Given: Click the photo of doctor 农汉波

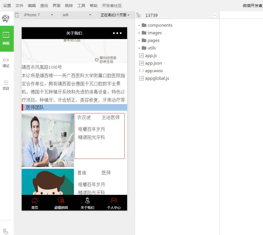Looking at the screenshot, I should [48, 140].
